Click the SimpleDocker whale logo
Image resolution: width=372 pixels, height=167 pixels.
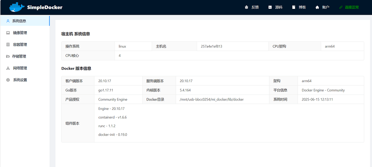pyautogui.click(x=17, y=7)
